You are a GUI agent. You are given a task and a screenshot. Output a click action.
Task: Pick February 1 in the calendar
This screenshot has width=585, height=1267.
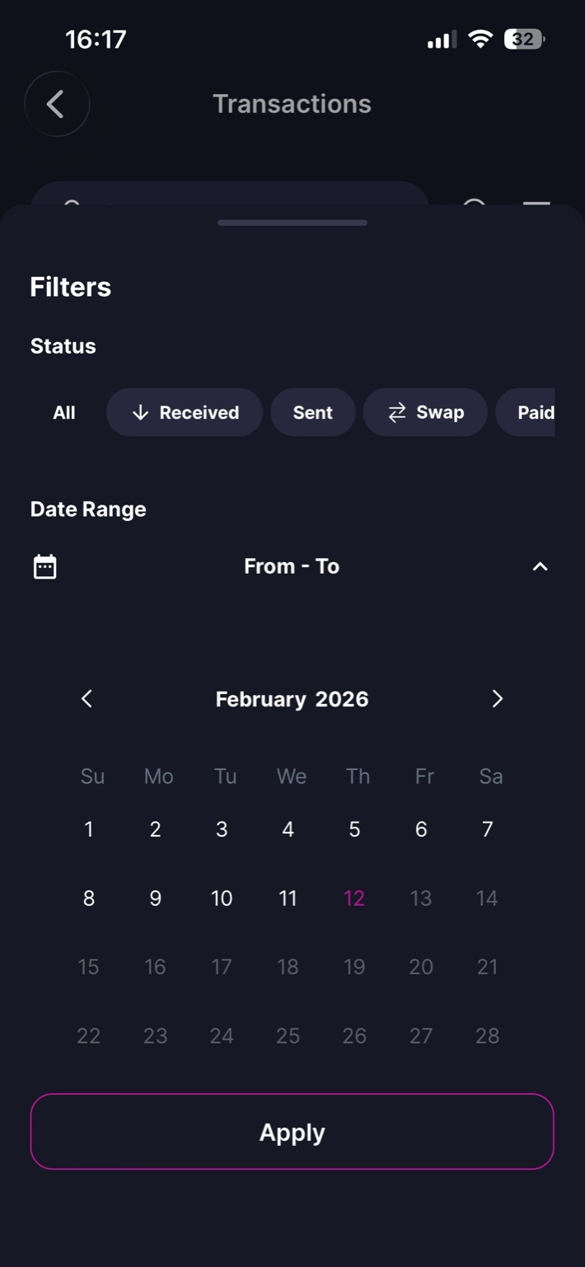tap(89, 829)
